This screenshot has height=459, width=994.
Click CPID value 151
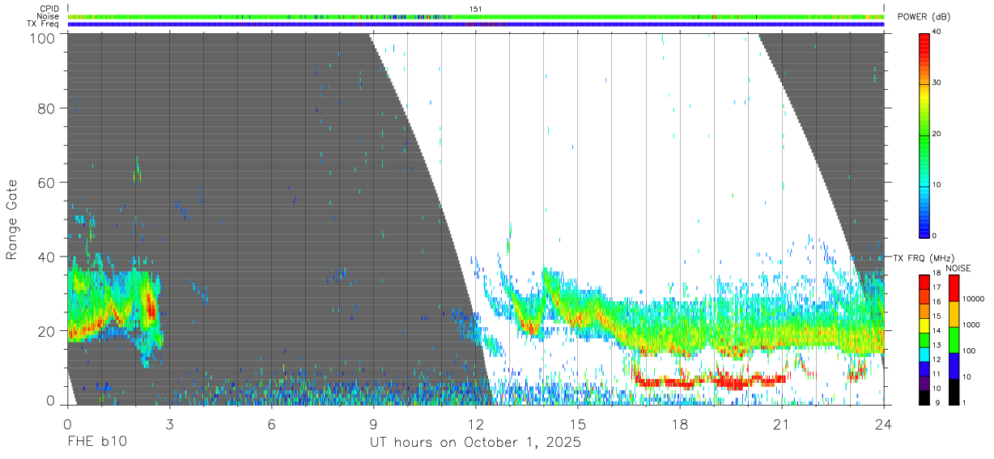click(475, 9)
